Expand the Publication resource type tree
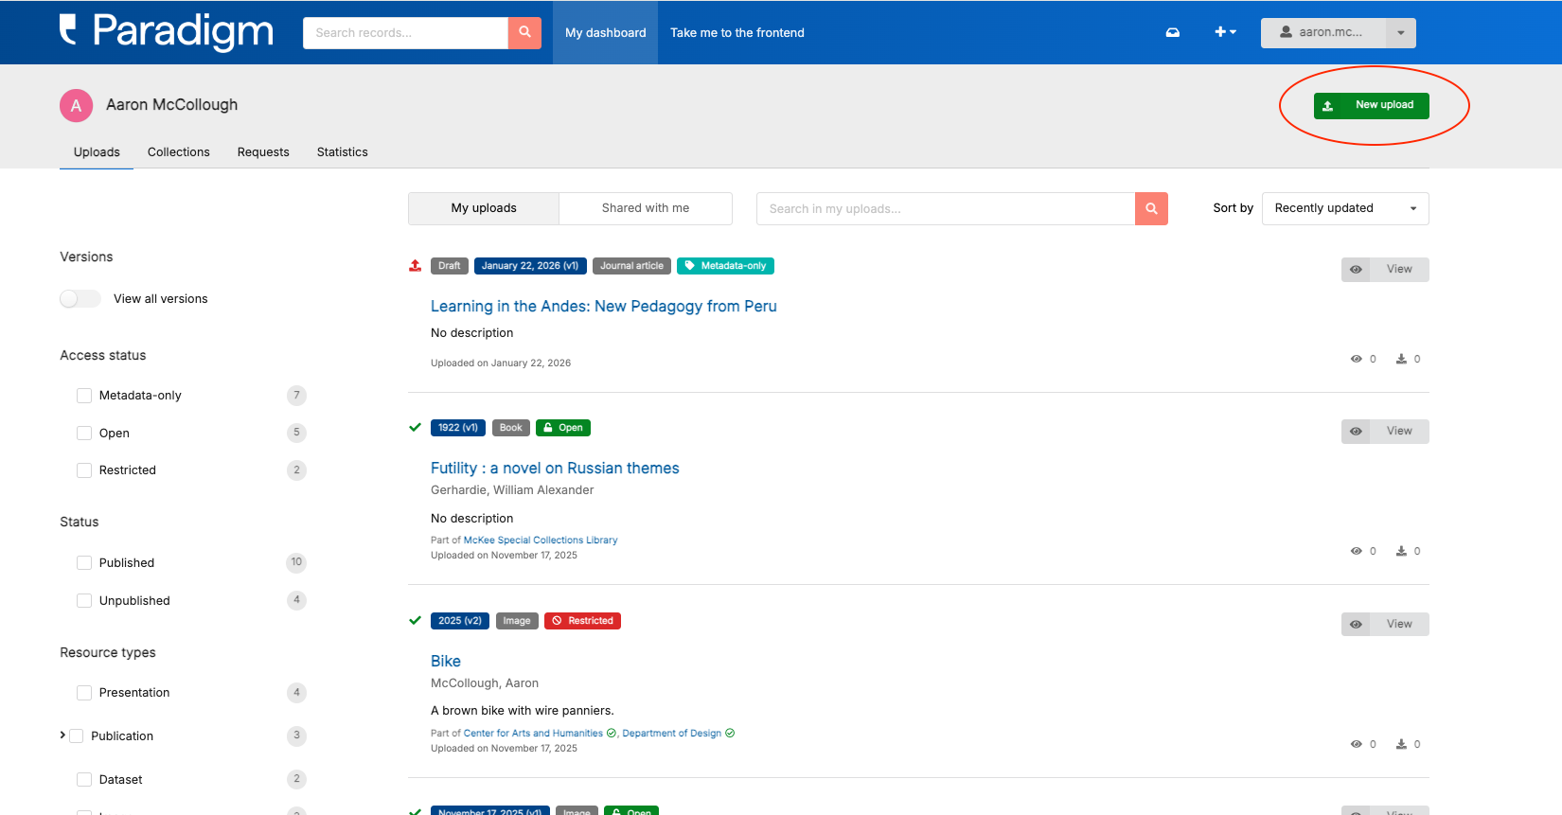This screenshot has height=815, width=1562. tap(62, 735)
